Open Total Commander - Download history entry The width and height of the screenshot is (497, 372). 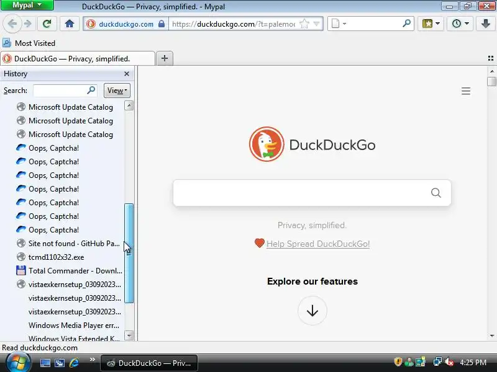(69, 271)
